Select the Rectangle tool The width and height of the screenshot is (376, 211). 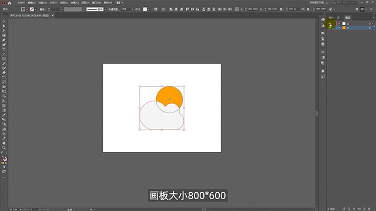pyautogui.click(x=4, y=59)
